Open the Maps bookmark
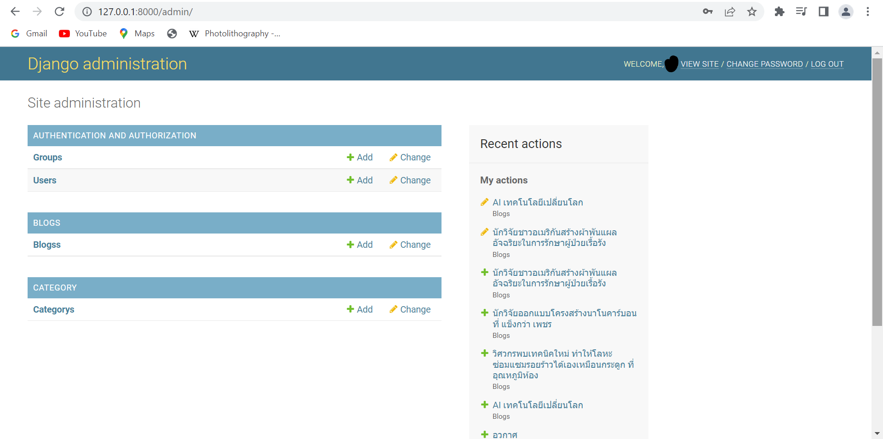The height and width of the screenshot is (439, 883). (137, 34)
